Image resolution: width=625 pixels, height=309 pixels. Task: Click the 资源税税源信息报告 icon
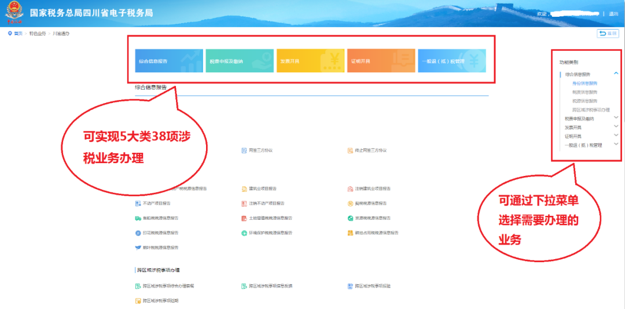pos(350,218)
